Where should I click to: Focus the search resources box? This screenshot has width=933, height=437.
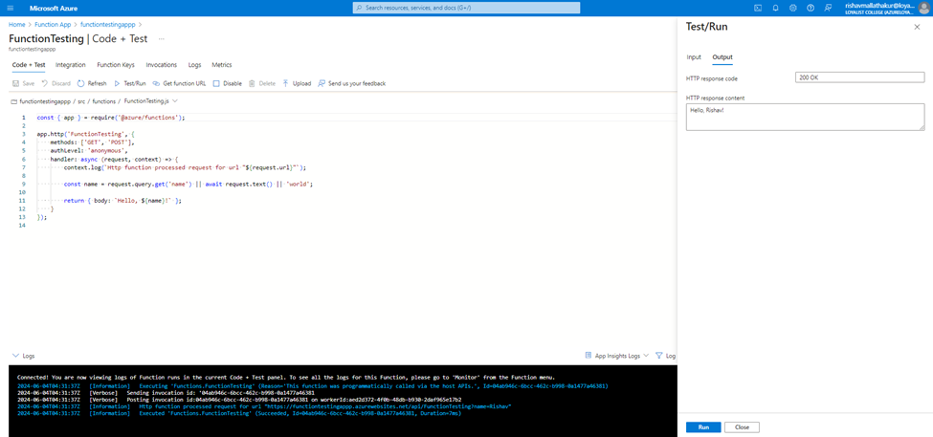tap(466, 8)
